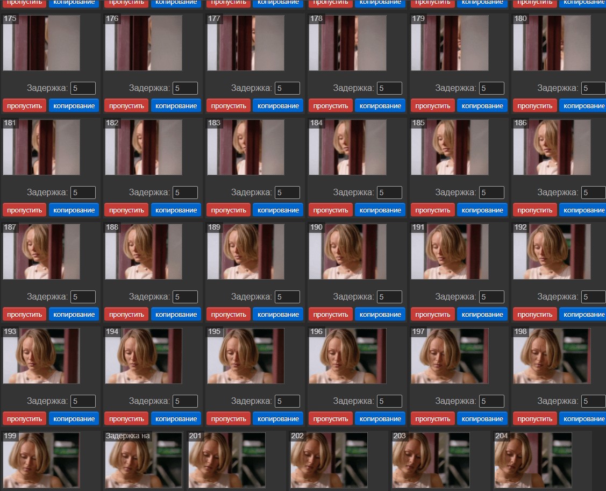Select the frame 194 thumbnail
The width and height of the screenshot is (606, 491).
point(144,356)
